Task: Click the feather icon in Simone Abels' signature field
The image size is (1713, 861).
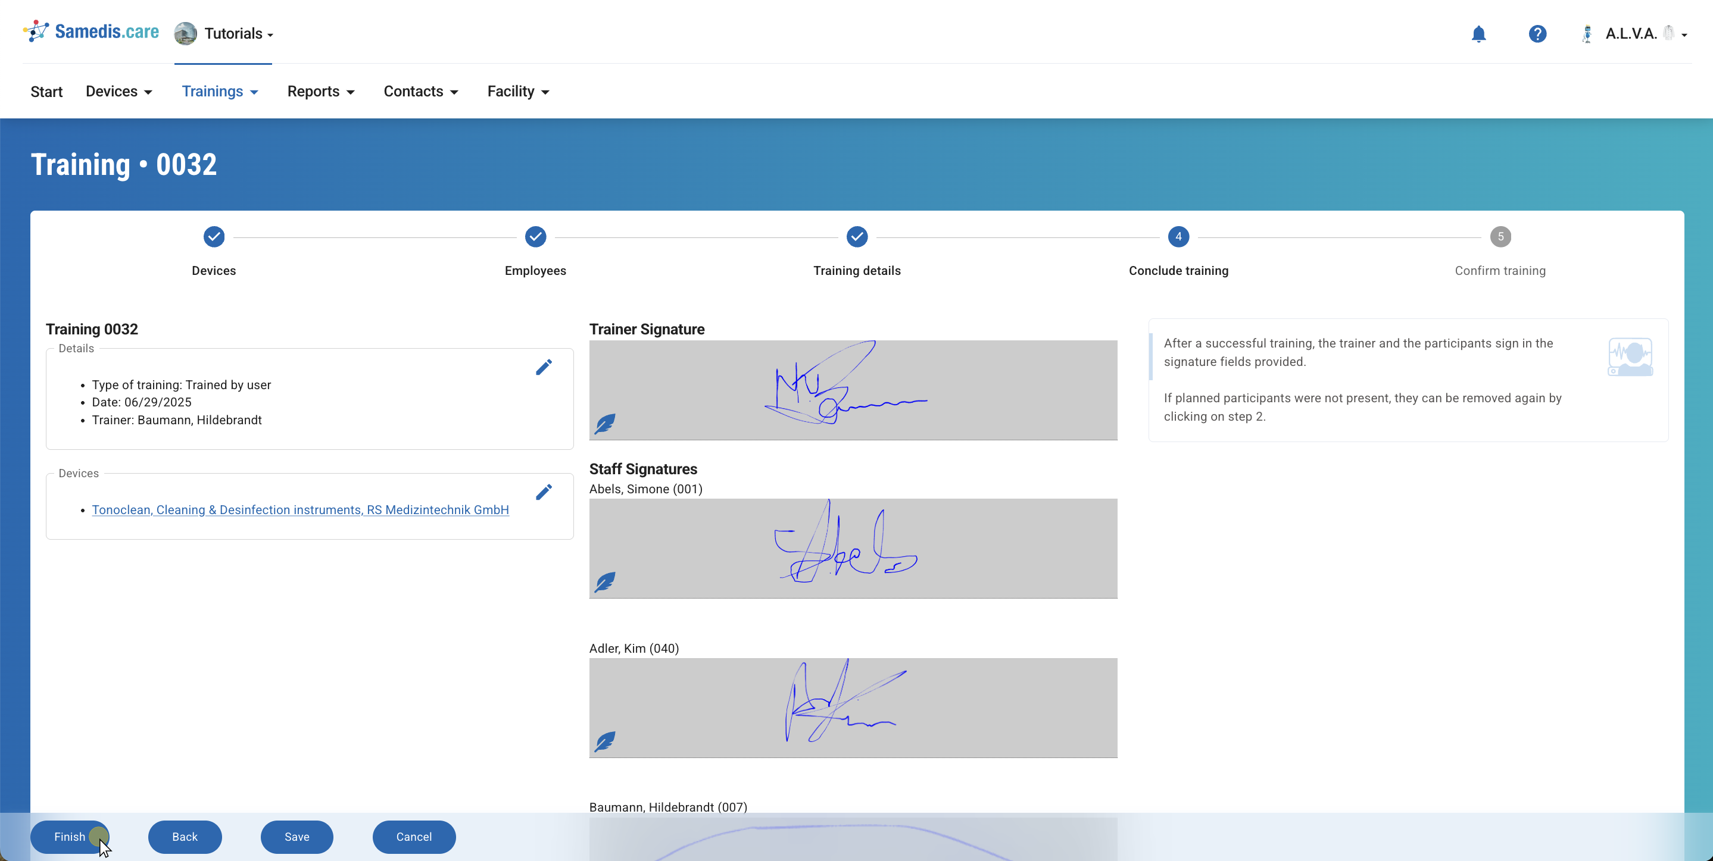Action: [x=605, y=582]
